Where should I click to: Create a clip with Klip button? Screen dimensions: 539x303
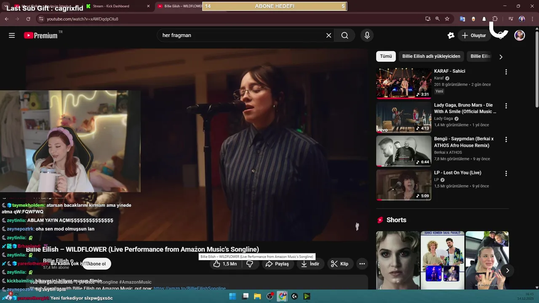[340, 264]
